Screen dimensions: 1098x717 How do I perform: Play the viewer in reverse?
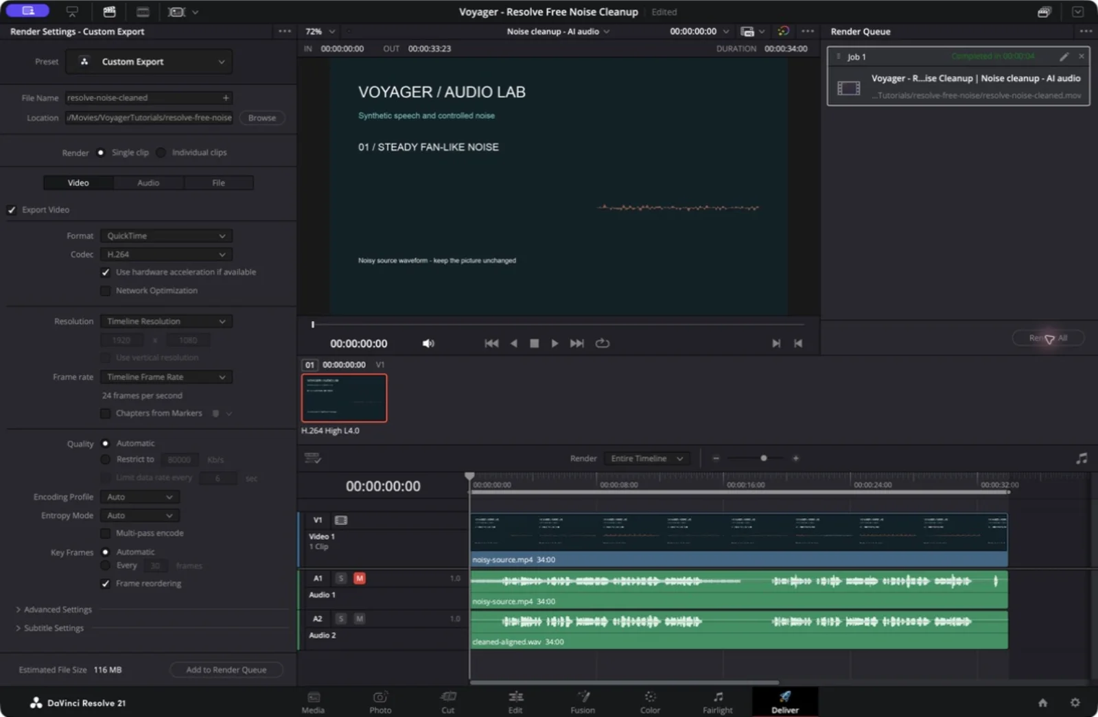click(513, 343)
